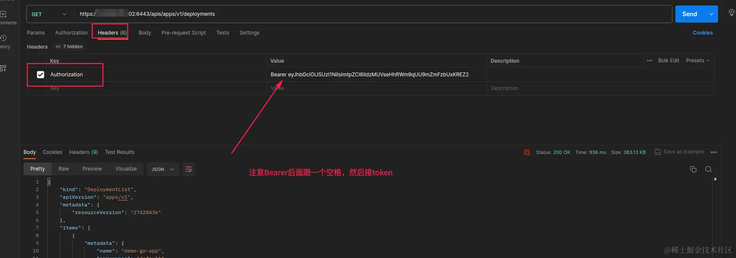Edit the Authorization key cell

[156, 75]
